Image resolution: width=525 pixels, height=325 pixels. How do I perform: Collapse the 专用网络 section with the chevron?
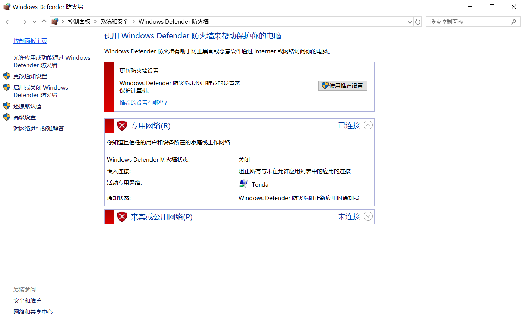tap(368, 125)
